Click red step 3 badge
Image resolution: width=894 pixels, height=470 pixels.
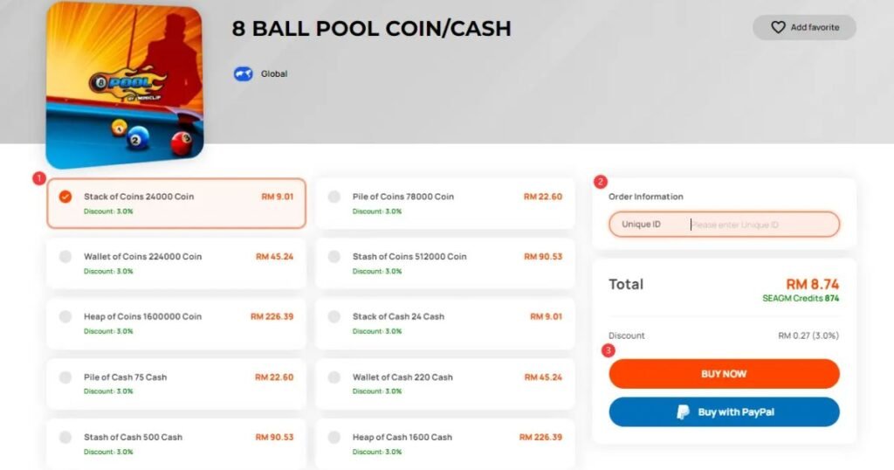(609, 350)
